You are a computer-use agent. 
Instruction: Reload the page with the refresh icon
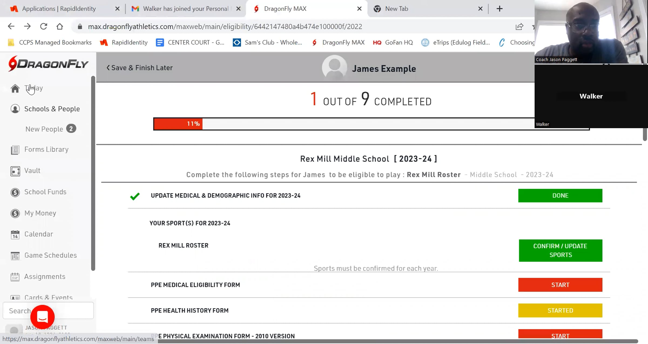pyautogui.click(x=43, y=26)
